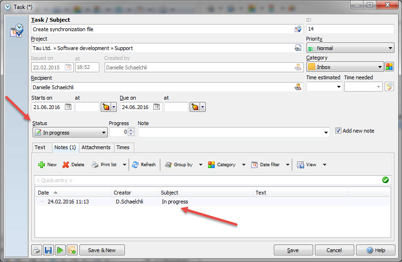This screenshot has height=262, width=402.
Task: Switch to the Attachments tab
Action: (96, 147)
